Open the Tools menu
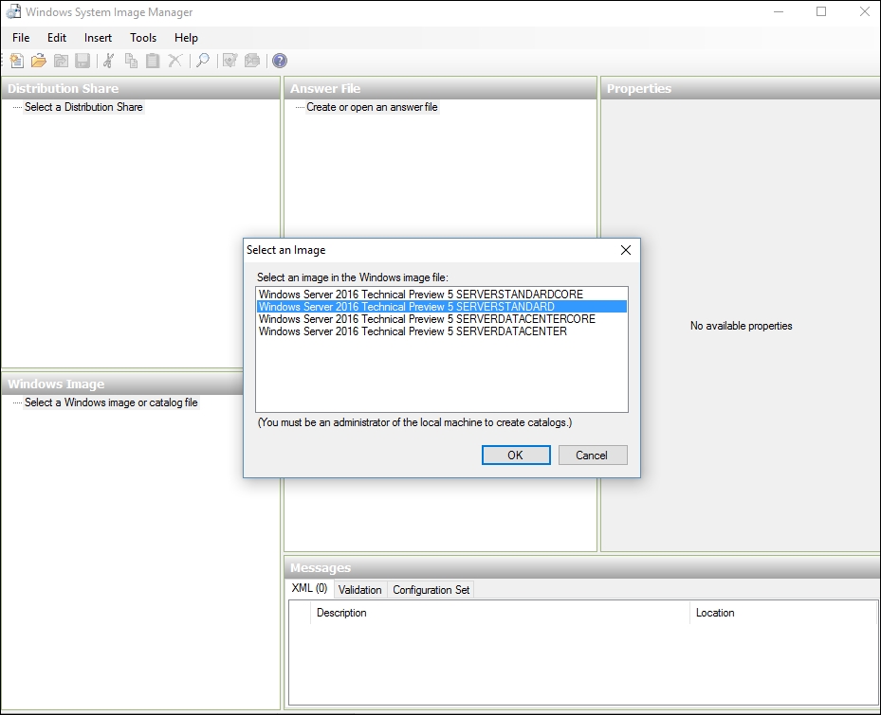The height and width of the screenshot is (715, 881). [x=143, y=38]
